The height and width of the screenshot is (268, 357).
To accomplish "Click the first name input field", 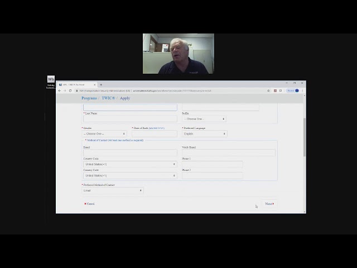I will pyautogui.click(x=130, y=107).
